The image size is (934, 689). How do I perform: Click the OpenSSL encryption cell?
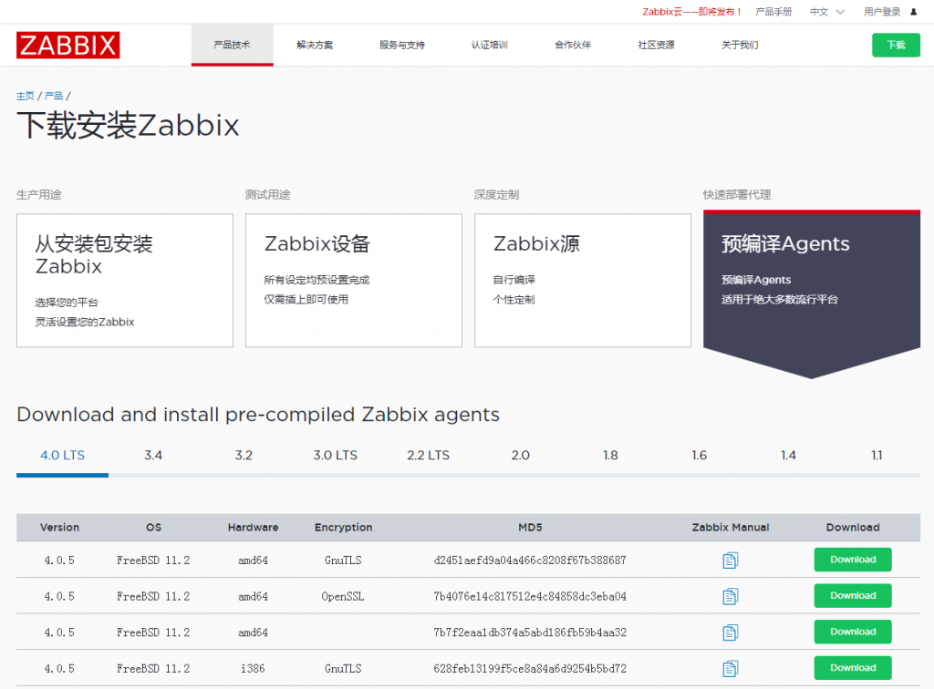point(343,596)
